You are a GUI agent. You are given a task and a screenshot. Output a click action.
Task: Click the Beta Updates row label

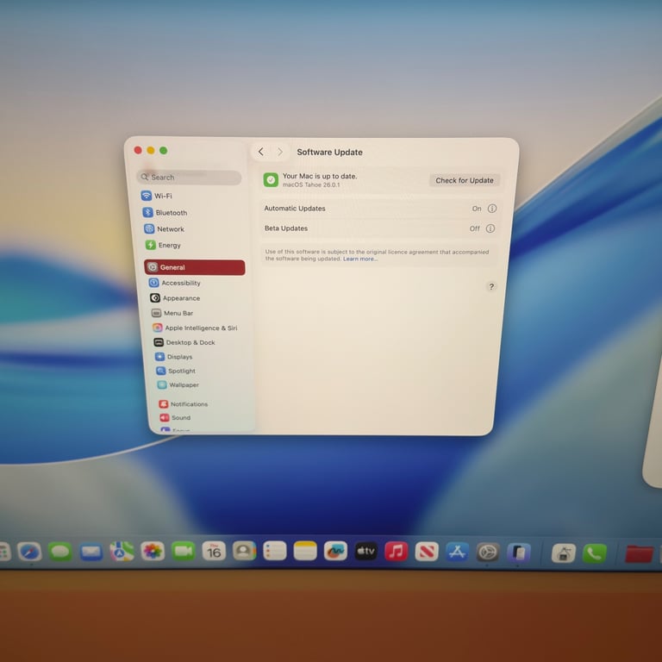(x=286, y=228)
